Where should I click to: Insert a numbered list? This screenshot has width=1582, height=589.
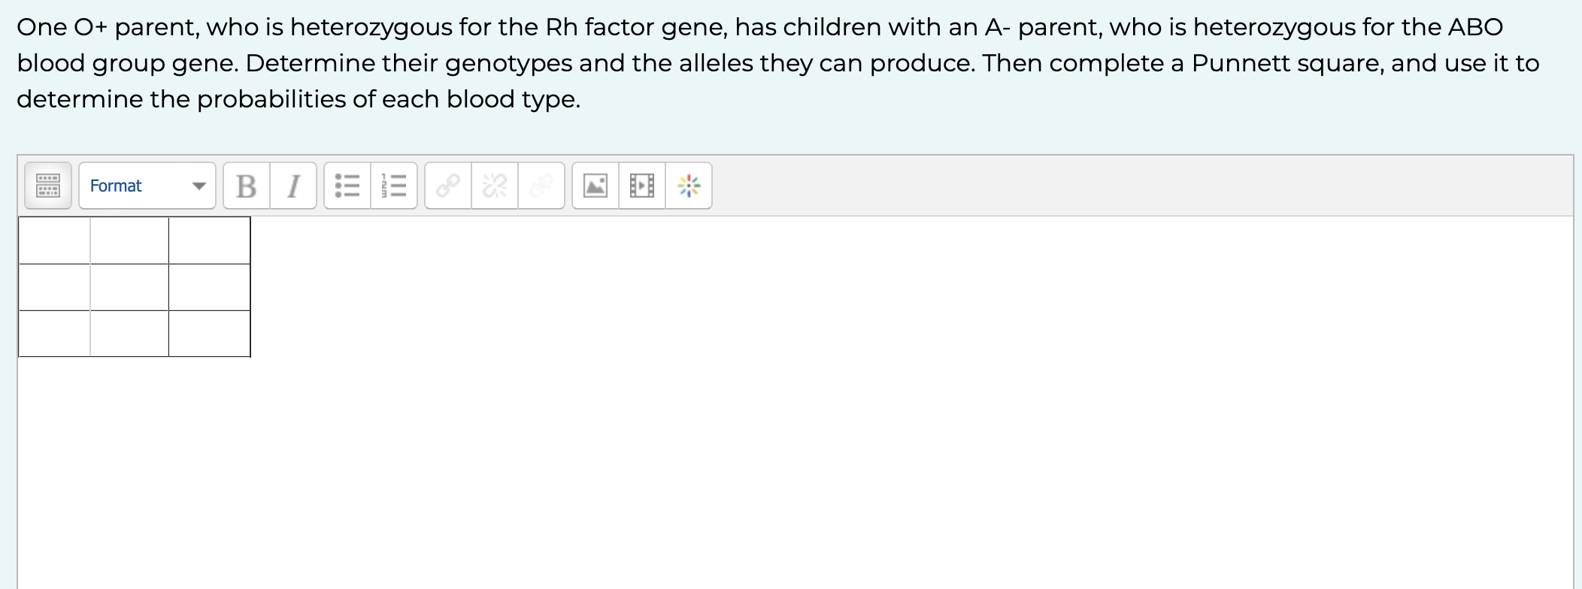(x=394, y=186)
